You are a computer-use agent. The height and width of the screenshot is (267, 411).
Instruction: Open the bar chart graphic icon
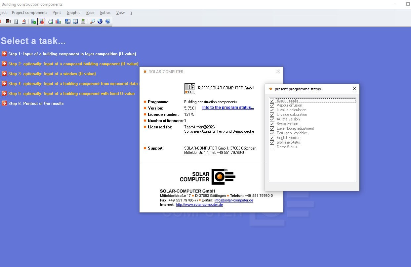click(58, 22)
